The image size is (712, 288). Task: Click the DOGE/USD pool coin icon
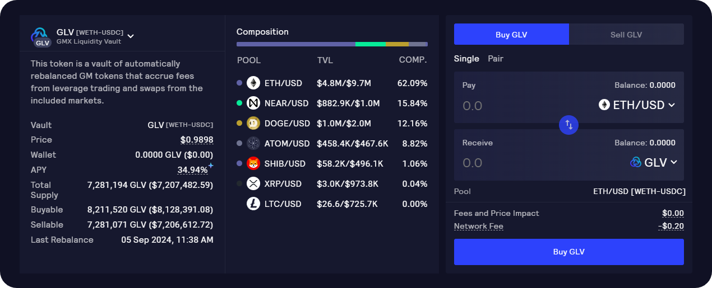pyautogui.click(x=253, y=123)
